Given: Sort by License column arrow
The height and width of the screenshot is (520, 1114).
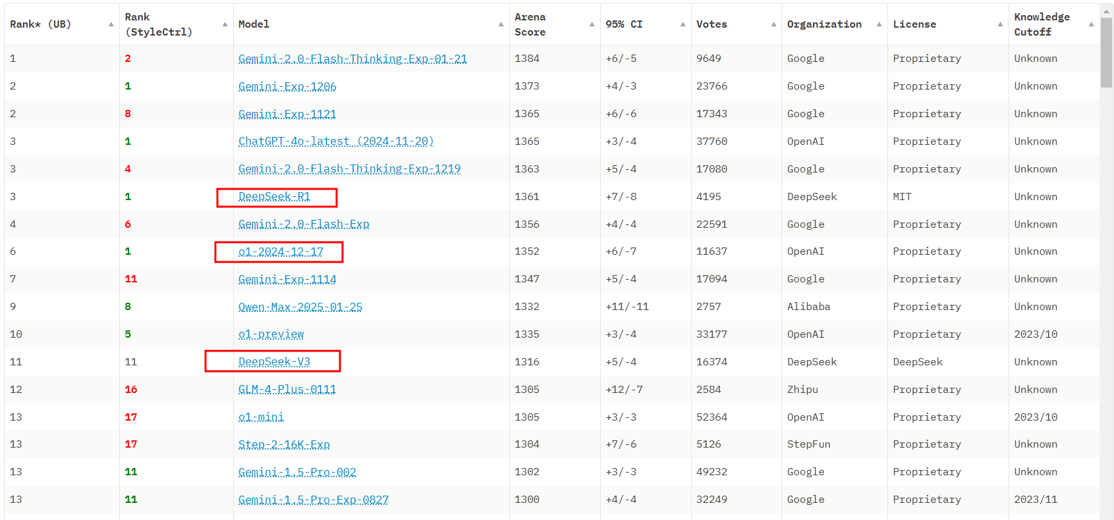Looking at the screenshot, I should click(x=1000, y=24).
